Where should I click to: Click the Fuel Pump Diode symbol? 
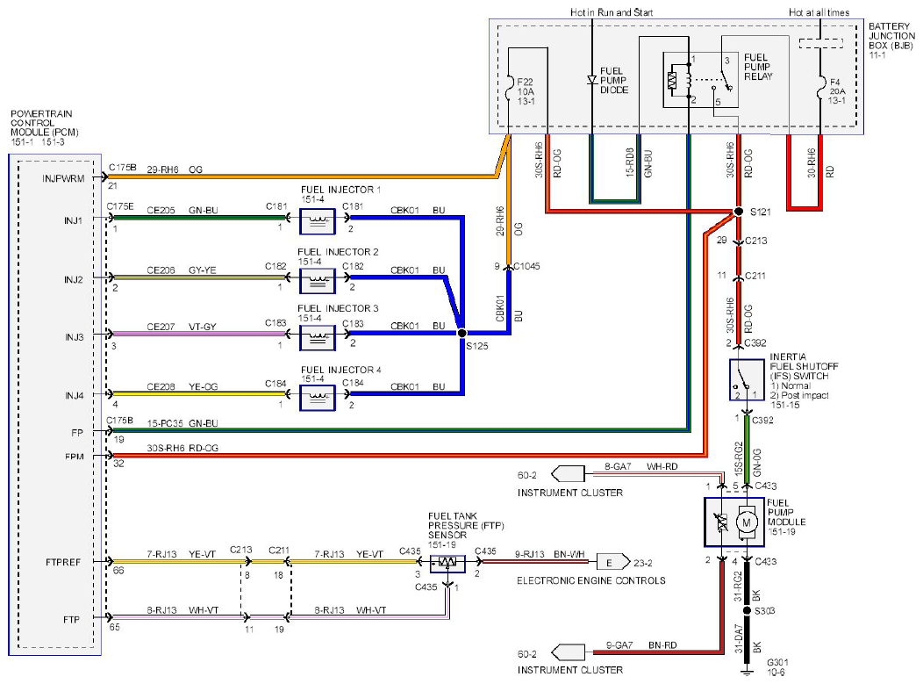click(x=592, y=80)
